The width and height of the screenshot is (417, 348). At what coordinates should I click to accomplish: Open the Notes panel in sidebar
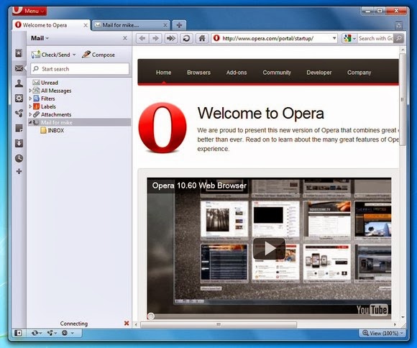pos(19,129)
